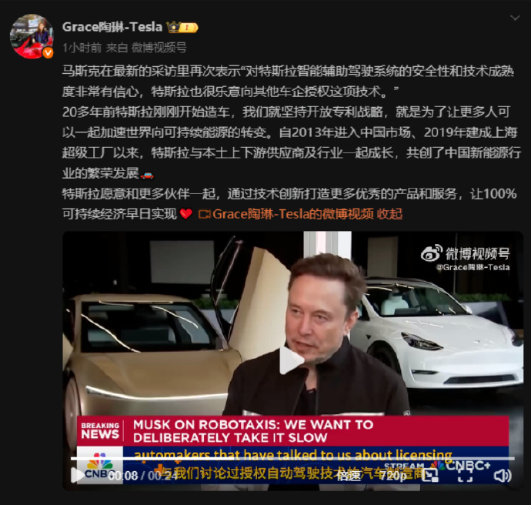The image size is (531, 505).
Task: Enter fullscreen with the fullscreen icon
Action: pyautogui.click(x=466, y=475)
